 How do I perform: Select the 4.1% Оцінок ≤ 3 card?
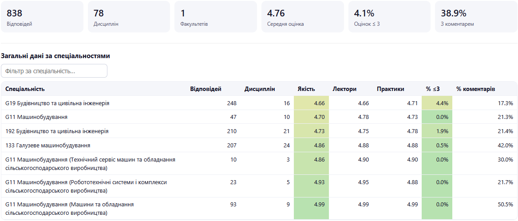coord(389,16)
